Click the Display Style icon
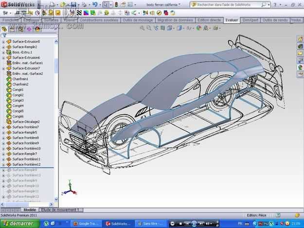Screen dimensions: 304x228 click(179, 28)
